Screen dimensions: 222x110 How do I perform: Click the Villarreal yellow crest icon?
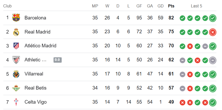click(16, 74)
